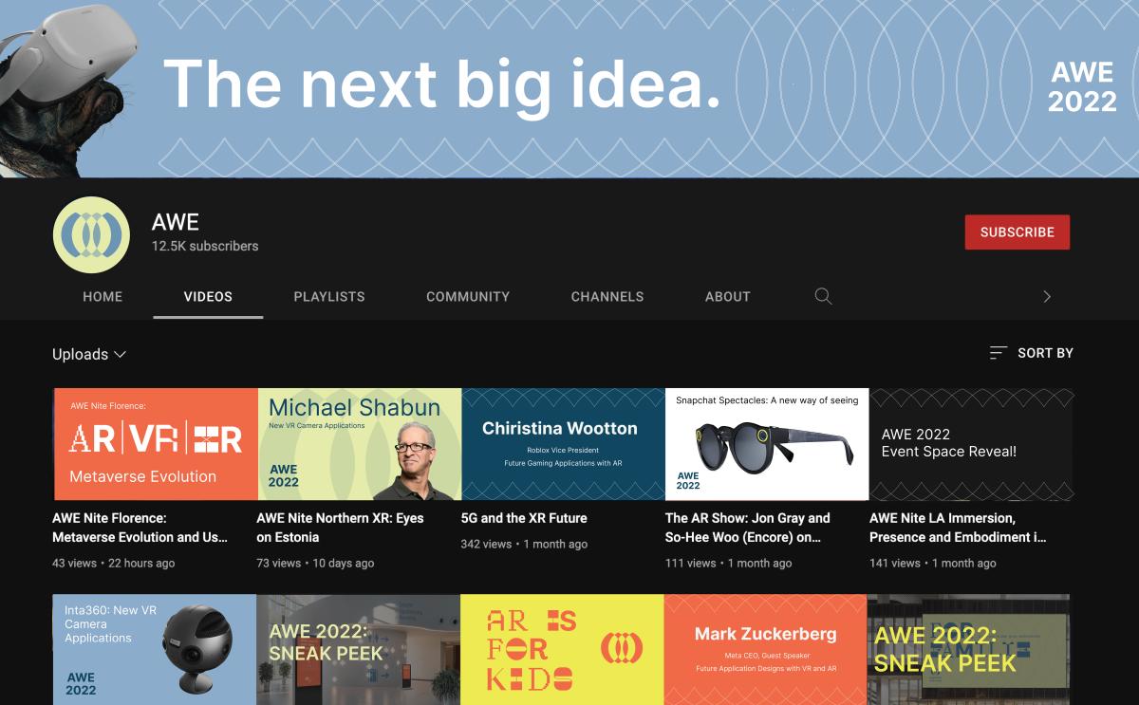Open the AWE Nite Florence video title
1139x705 pixels.
[x=140, y=528]
